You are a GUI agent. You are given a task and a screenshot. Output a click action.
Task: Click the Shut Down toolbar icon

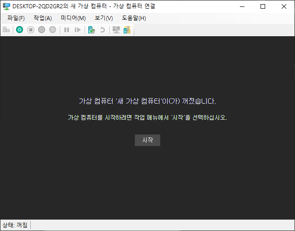point(41,30)
